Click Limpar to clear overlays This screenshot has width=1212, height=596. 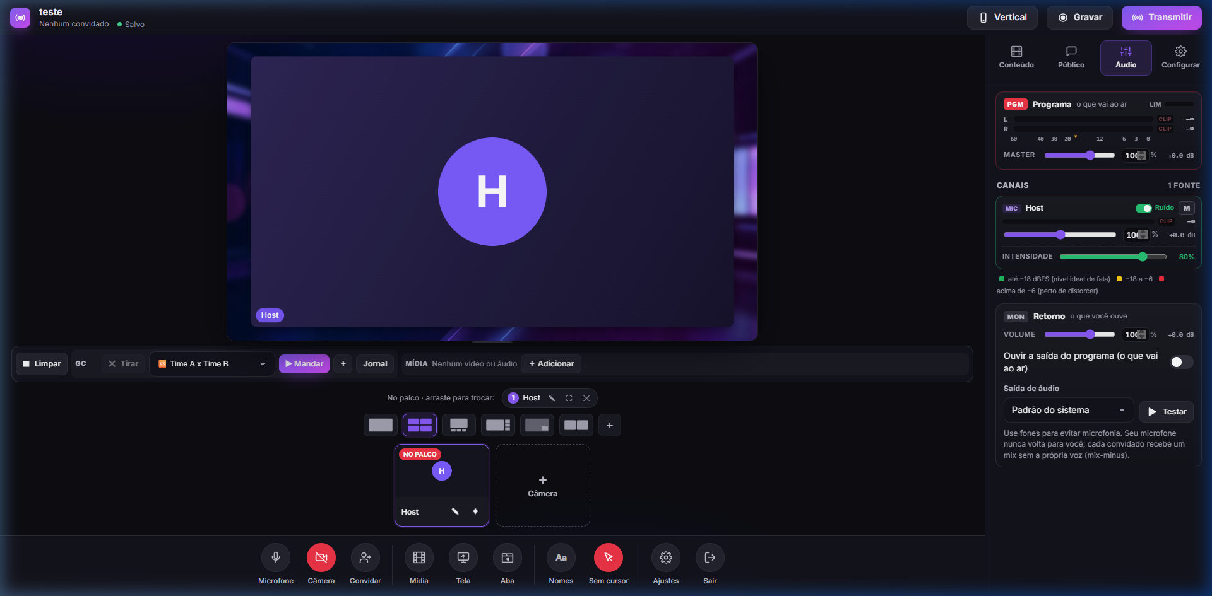(42, 364)
